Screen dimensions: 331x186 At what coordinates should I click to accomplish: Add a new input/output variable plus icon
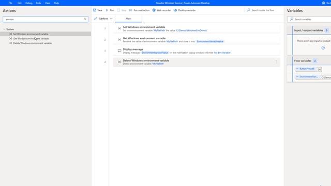323,48
